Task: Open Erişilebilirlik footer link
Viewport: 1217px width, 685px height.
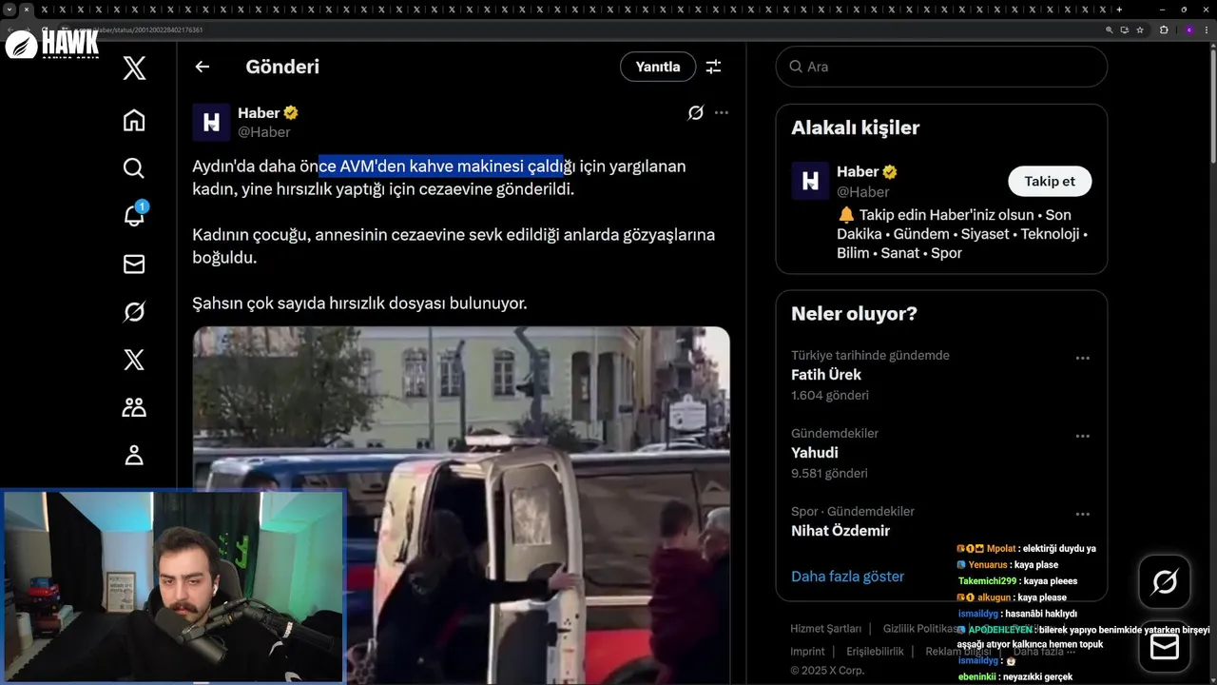Action: tap(875, 652)
